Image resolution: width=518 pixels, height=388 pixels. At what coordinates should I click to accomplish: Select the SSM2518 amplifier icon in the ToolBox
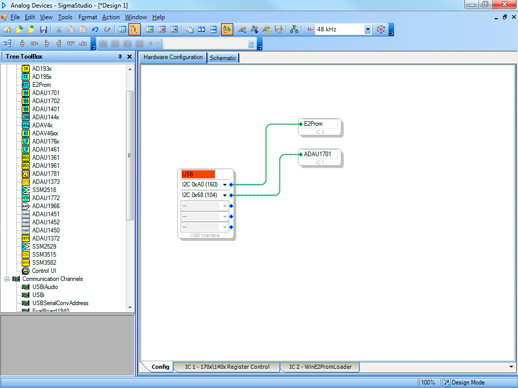tap(26, 190)
